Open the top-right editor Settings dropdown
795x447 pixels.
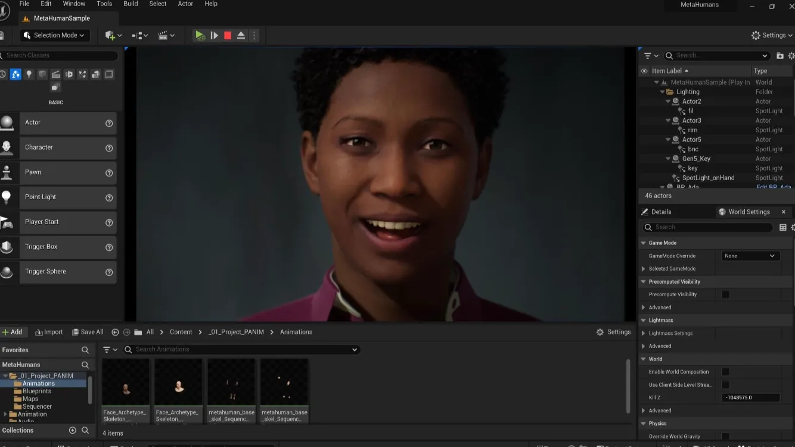[772, 35]
